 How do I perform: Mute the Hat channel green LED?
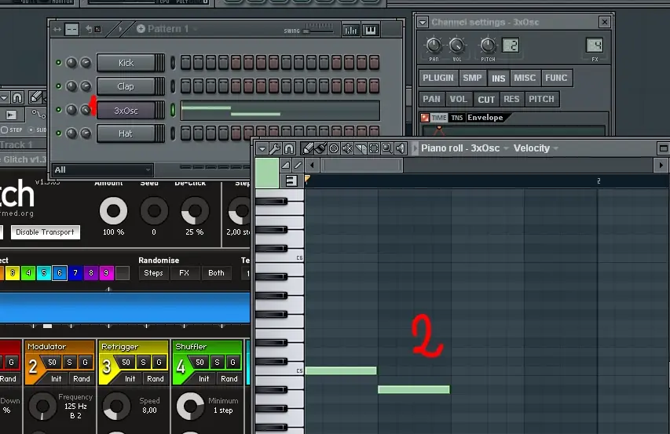(59, 133)
